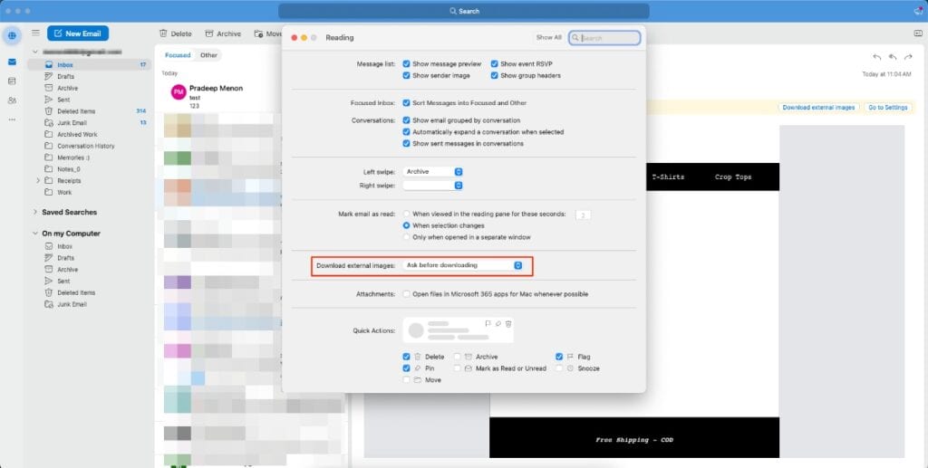
Task: Click the notification icon at title bar right
Action: [x=918, y=11]
